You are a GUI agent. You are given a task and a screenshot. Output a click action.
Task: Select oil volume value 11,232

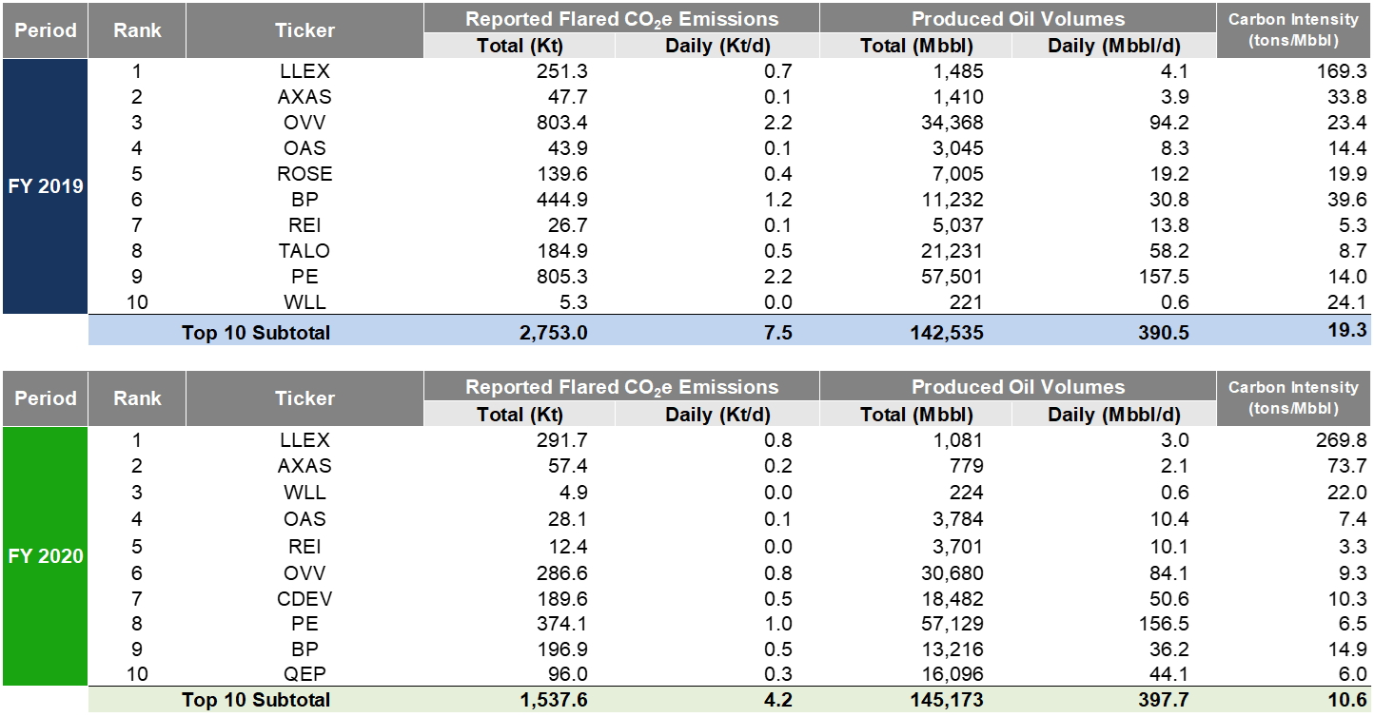coord(952,200)
